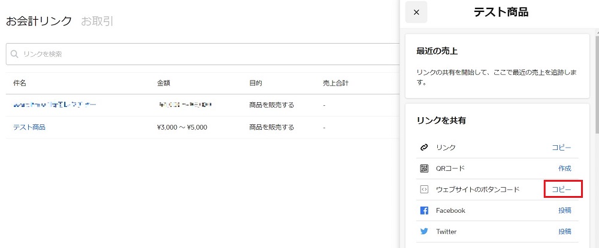599x248 pixels.
Task: Click the website button code icon
Action: 424,189
